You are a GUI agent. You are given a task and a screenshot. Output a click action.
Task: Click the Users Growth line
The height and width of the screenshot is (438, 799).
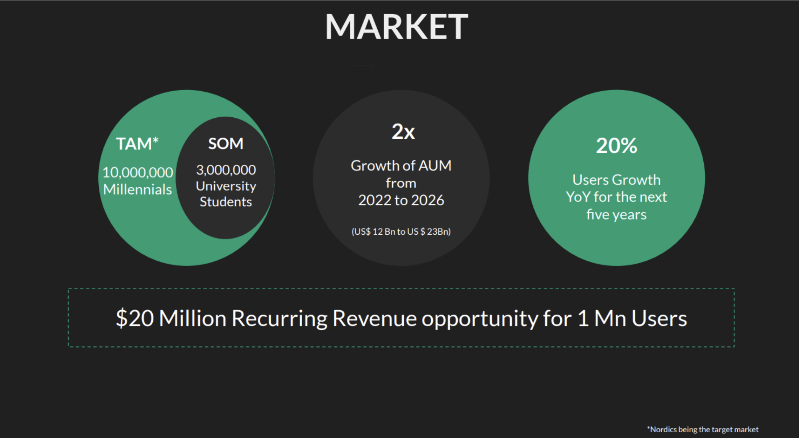click(x=616, y=180)
